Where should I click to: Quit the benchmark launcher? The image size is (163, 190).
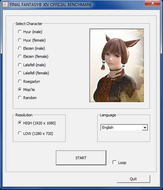pyautogui.click(x=133, y=179)
